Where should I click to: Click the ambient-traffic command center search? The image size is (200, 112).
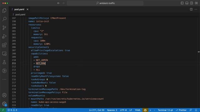[x=105, y=3]
